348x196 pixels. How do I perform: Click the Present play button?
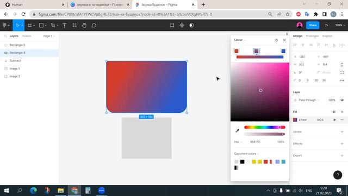pos(326,26)
